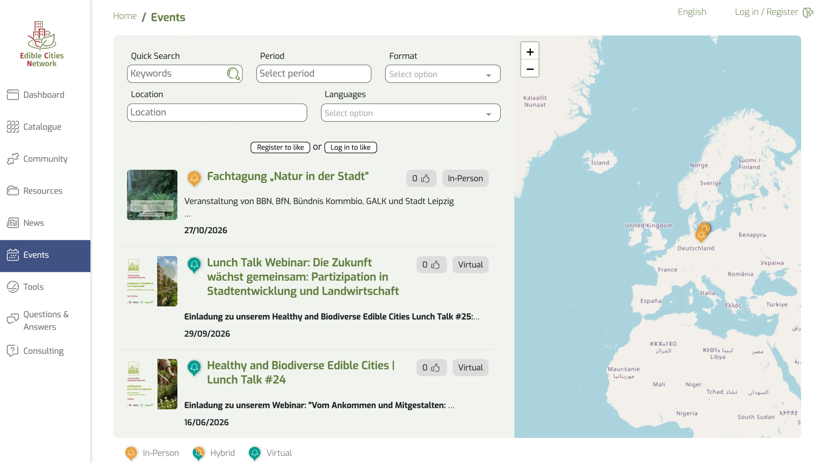
Task: Click the News newspaper icon
Action: pos(13,223)
